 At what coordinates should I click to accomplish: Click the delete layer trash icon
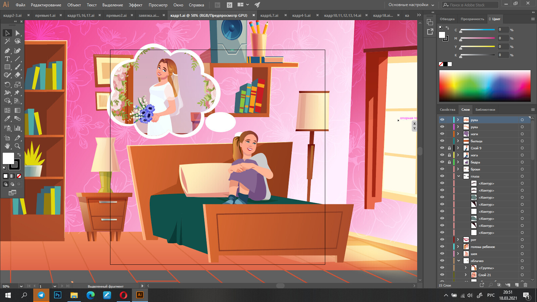coord(525,285)
